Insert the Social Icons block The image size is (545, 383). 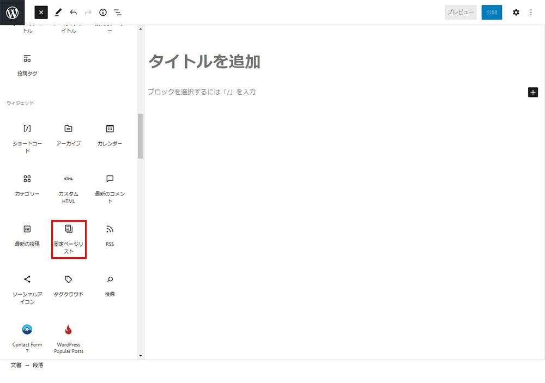(27, 288)
